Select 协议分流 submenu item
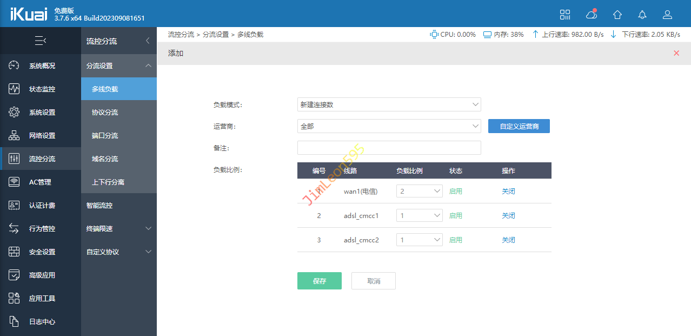The image size is (691, 336). coord(105,113)
